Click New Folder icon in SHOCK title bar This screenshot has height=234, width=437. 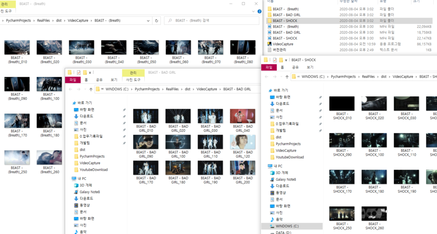[x=281, y=60]
